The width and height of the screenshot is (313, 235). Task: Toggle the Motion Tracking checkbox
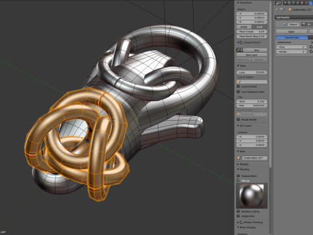(x=241, y=222)
